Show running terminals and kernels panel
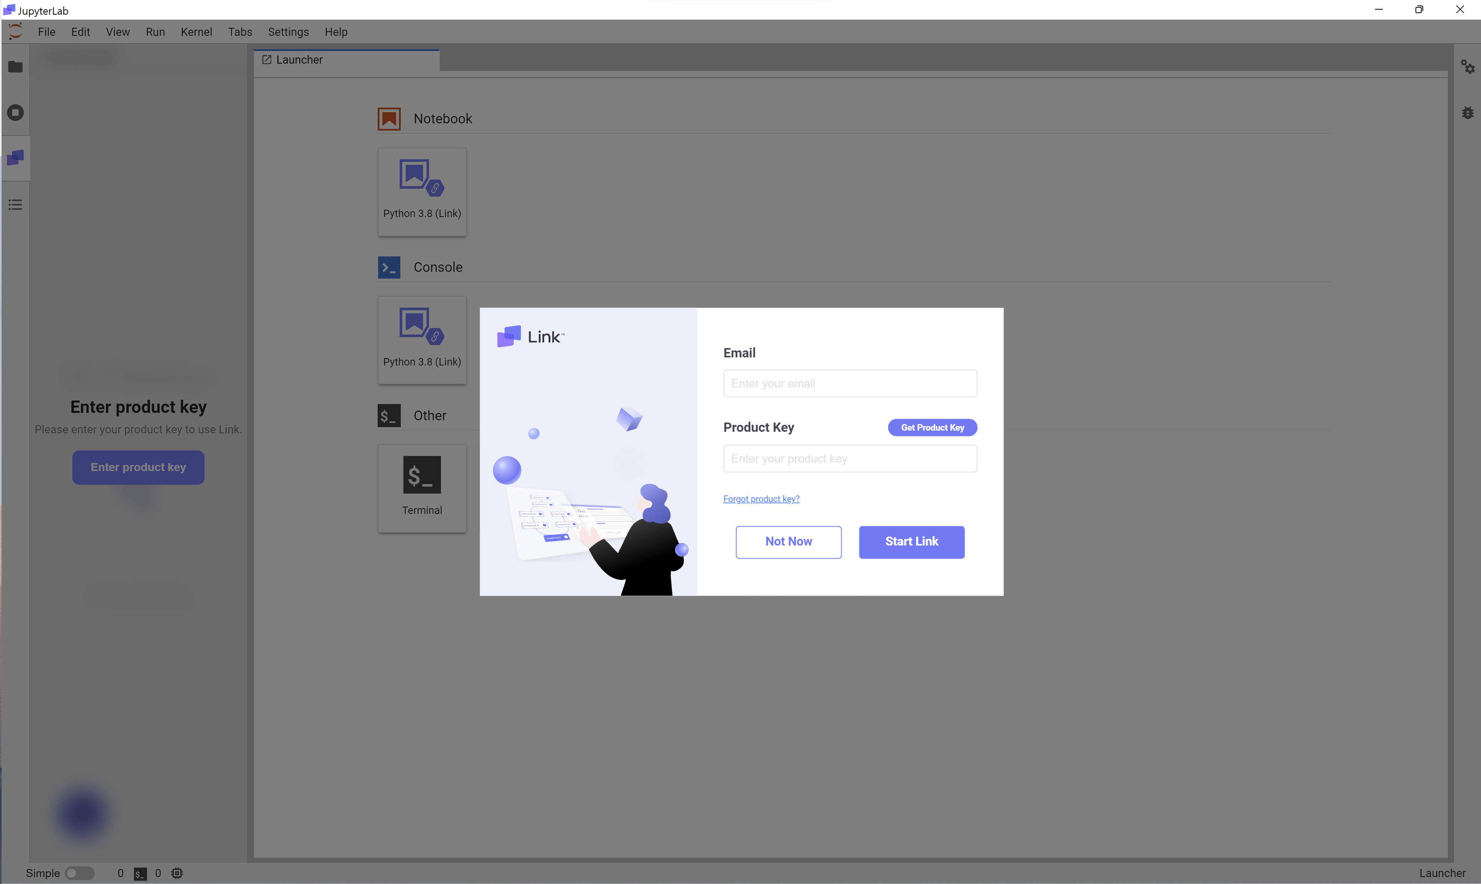Screen dimensions: 1481x884 coord(15,112)
